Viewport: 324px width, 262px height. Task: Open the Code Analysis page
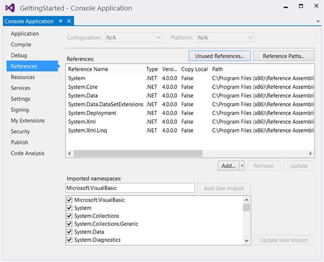[28, 153]
